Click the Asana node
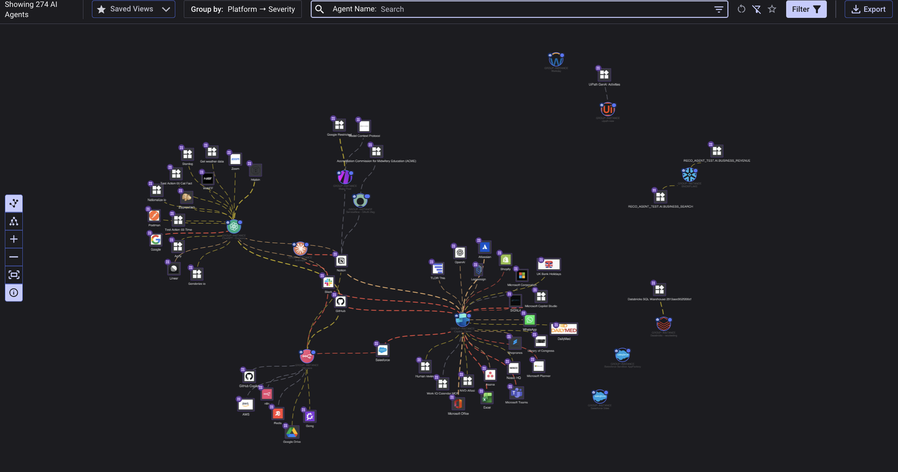898x472 pixels. pos(490,375)
